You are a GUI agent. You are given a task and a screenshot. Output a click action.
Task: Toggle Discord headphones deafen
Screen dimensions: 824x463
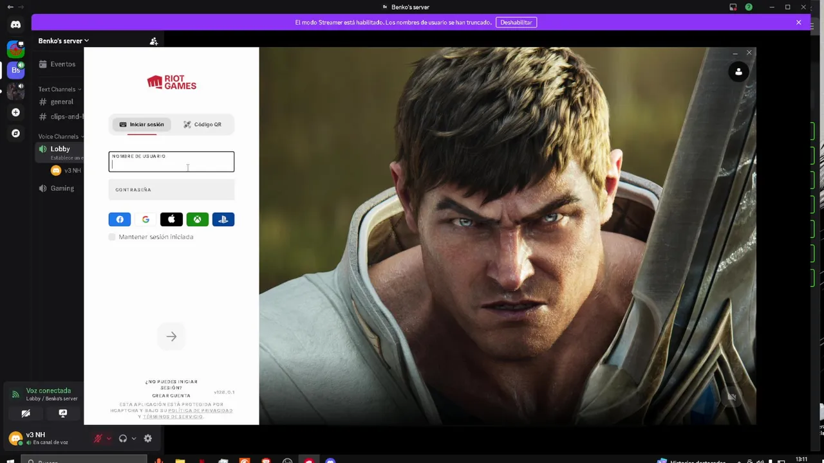coord(122,439)
